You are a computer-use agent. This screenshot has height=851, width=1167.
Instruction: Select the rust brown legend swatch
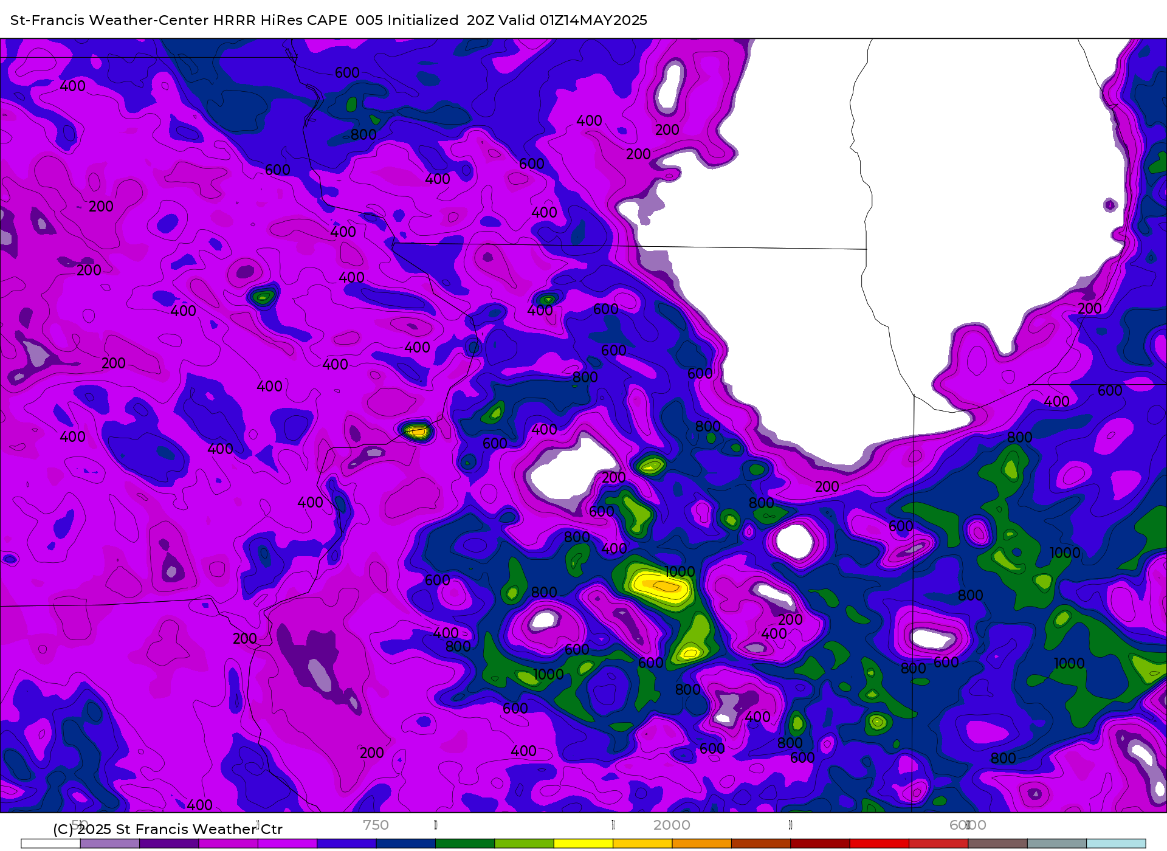[761, 844]
